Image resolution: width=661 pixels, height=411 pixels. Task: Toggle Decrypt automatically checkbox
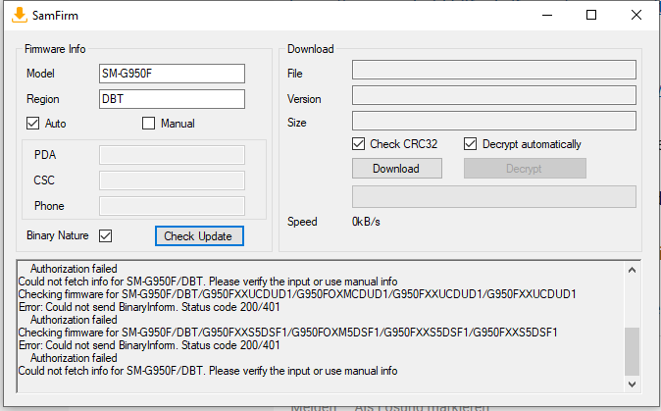[470, 144]
